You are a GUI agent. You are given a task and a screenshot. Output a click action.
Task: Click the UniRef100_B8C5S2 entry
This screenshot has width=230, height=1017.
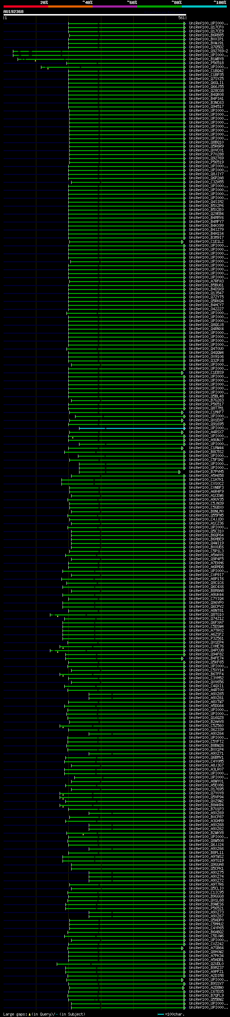coord(206,452)
